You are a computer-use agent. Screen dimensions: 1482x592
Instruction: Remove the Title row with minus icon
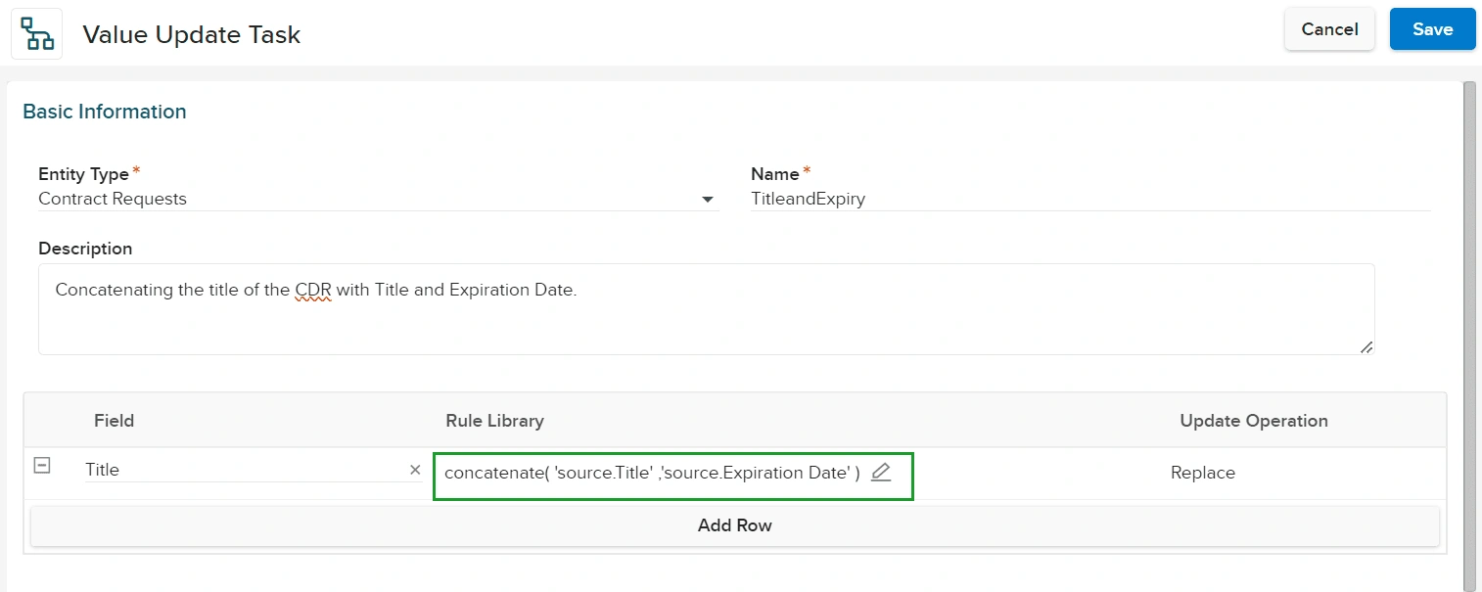click(42, 467)
